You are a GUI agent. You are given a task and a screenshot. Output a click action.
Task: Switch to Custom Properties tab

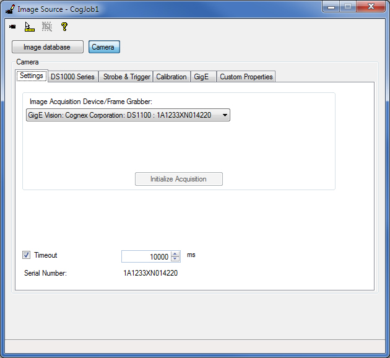click(x=246, y=77)
